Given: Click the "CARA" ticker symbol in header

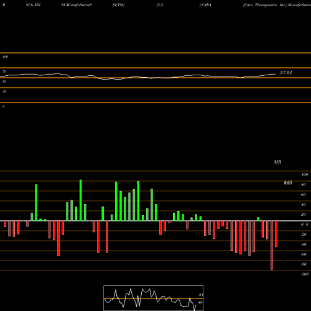Looking at the screenshot, I should [x=206, y=5].
